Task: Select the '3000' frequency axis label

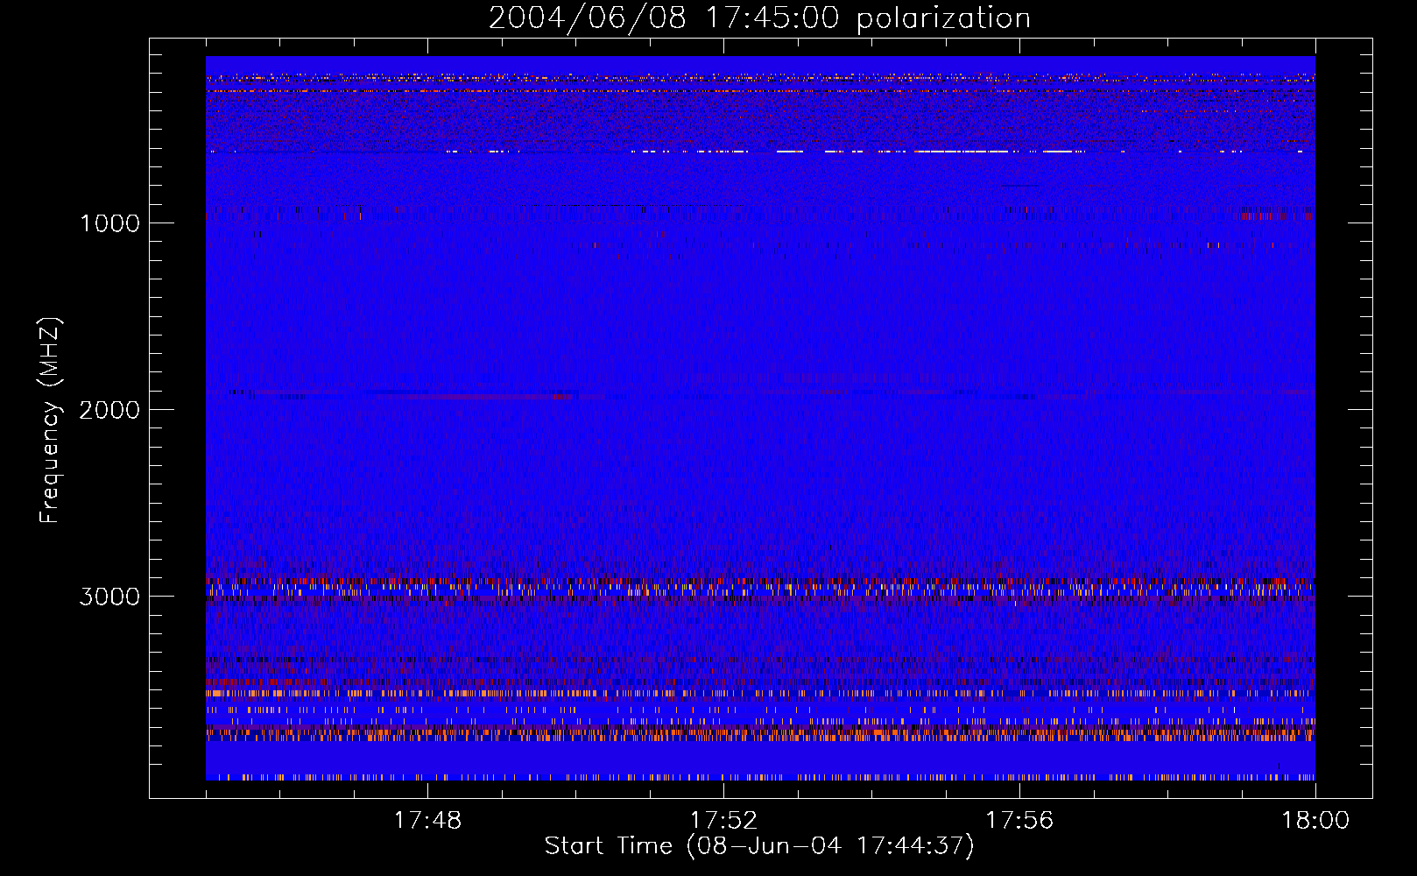Action: pos(109,597)
